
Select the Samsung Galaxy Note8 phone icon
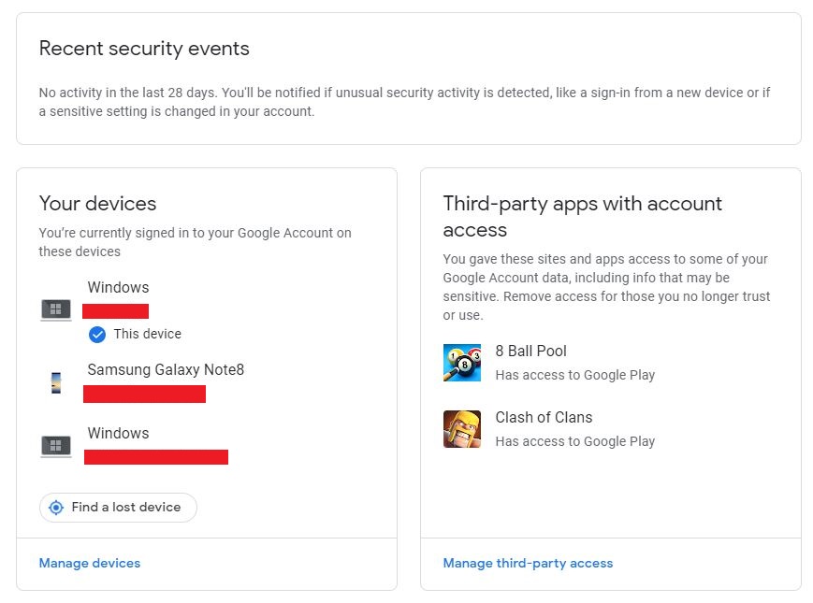55,382
